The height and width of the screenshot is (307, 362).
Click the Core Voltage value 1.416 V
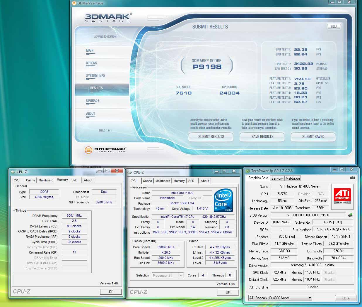click(x=202, y=209)
